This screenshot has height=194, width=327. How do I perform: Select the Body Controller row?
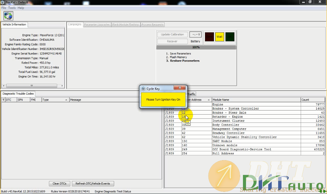tap(244, 125)
